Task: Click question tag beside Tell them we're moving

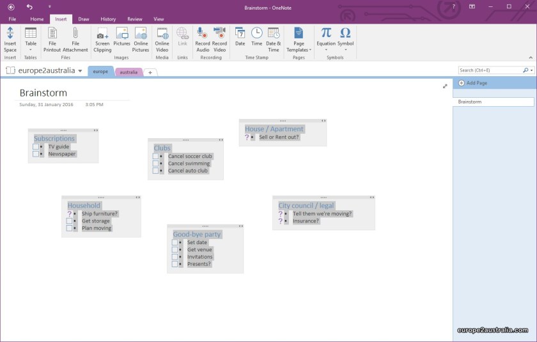Action: 280,214
